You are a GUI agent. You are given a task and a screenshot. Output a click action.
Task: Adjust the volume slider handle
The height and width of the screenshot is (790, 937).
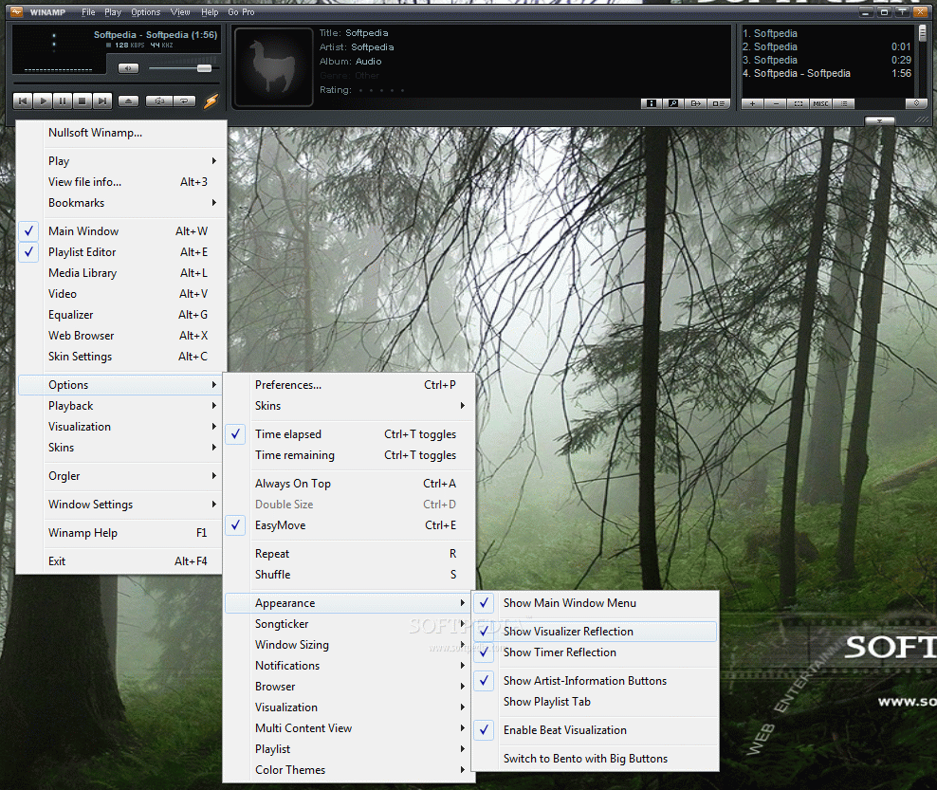tap(204, 68)
